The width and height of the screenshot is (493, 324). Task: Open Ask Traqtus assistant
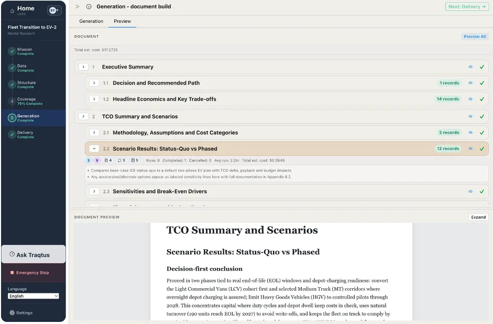pos(33,254)
